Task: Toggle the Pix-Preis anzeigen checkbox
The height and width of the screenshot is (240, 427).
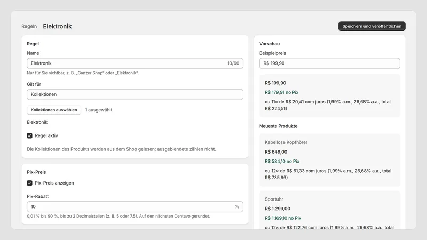Action: pos(30,183)
